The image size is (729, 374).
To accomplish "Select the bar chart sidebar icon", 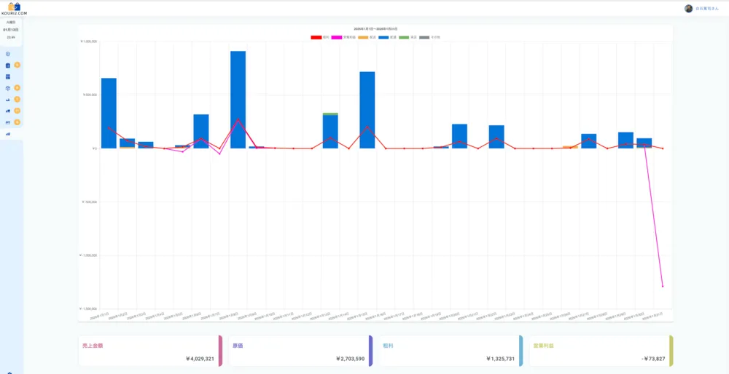I will 8,99.
